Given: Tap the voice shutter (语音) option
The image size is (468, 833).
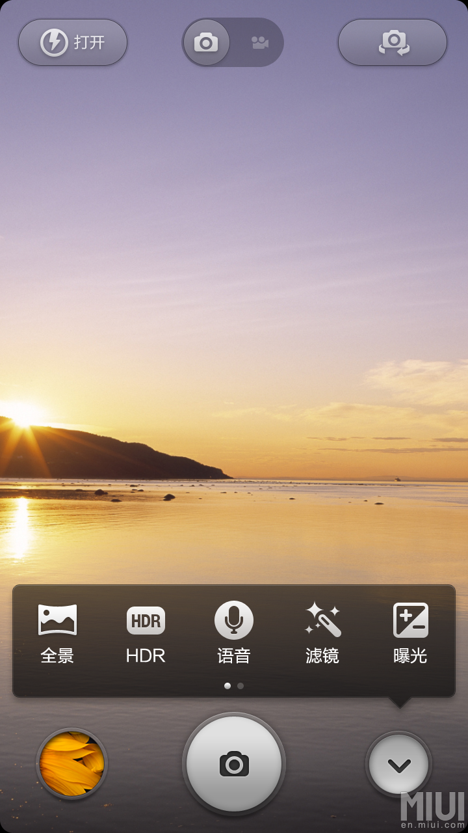Looking at the screenshot, I should coord(234,634).
